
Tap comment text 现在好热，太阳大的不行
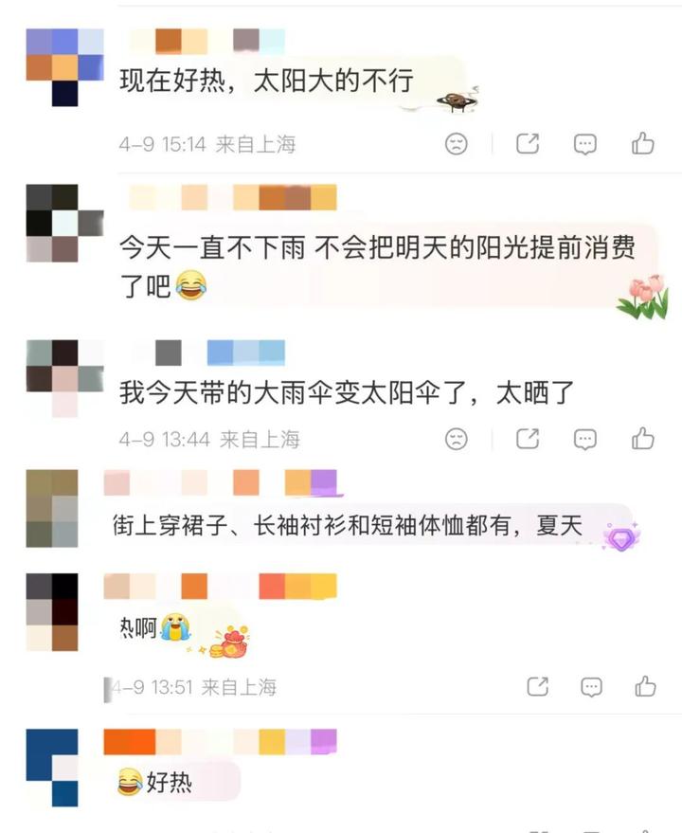(x=266, y=81)
